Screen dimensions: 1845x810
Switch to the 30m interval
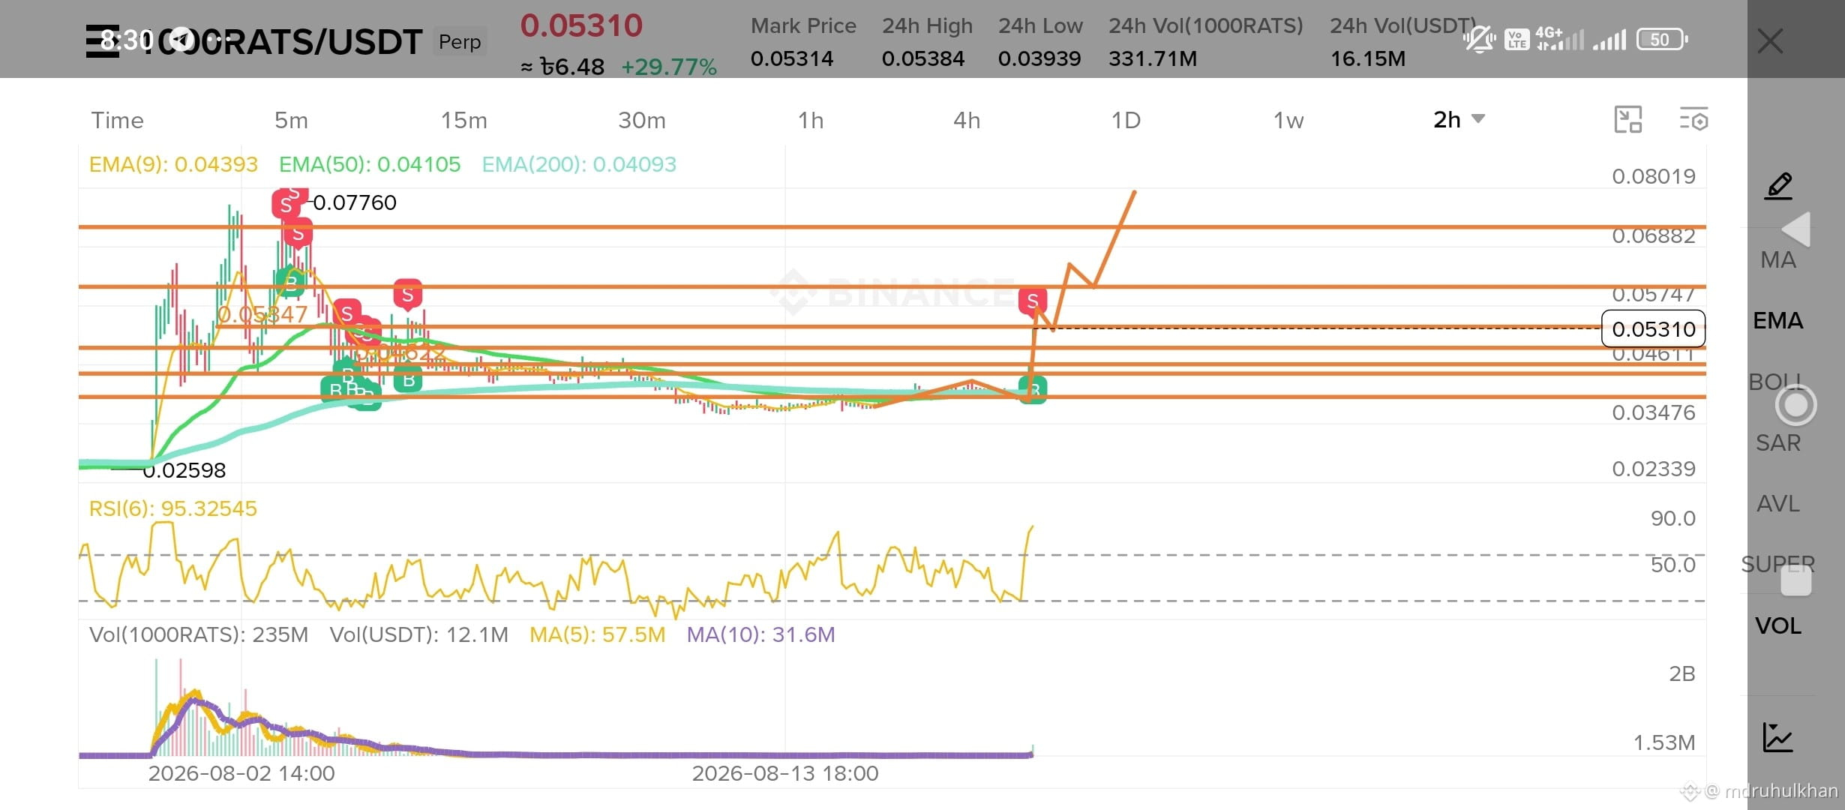[642, 120]
